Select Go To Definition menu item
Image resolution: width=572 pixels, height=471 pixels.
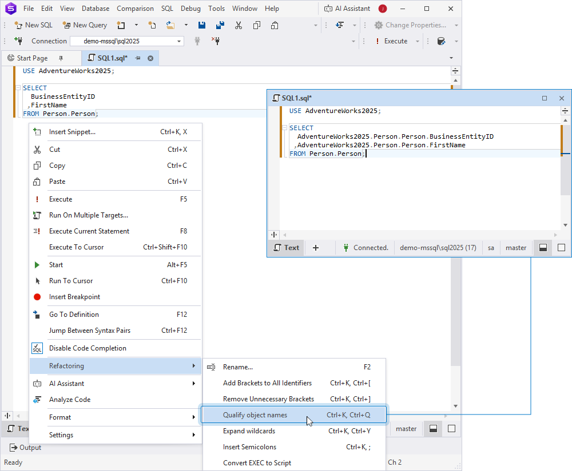(x=116, y=315)
